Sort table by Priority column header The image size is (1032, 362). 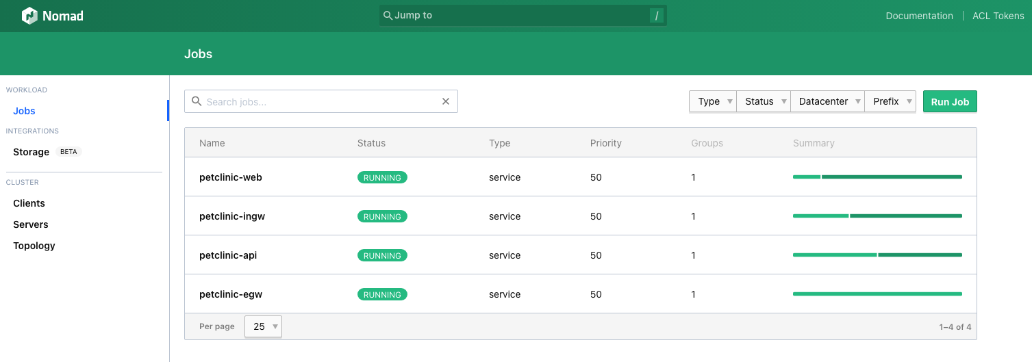(x=606, y=143)
